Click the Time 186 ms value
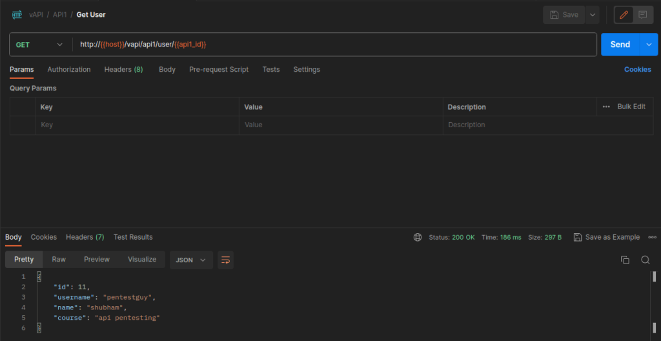661x341 pixels. coord(511,237)
